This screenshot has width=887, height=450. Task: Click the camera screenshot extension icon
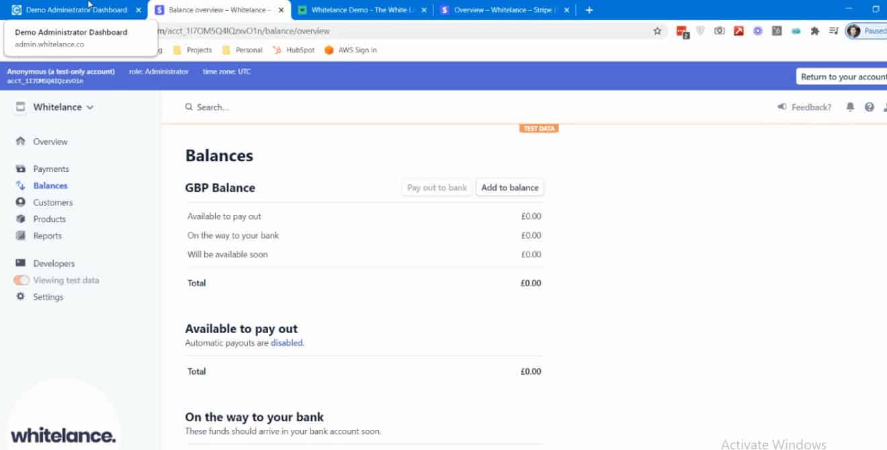point(720,31)
